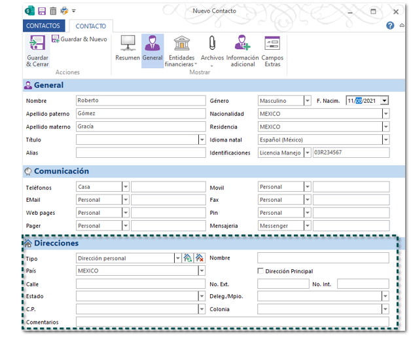411x338 pixels.
Task: Open Entidades financieras section
Action: point(182,46)
